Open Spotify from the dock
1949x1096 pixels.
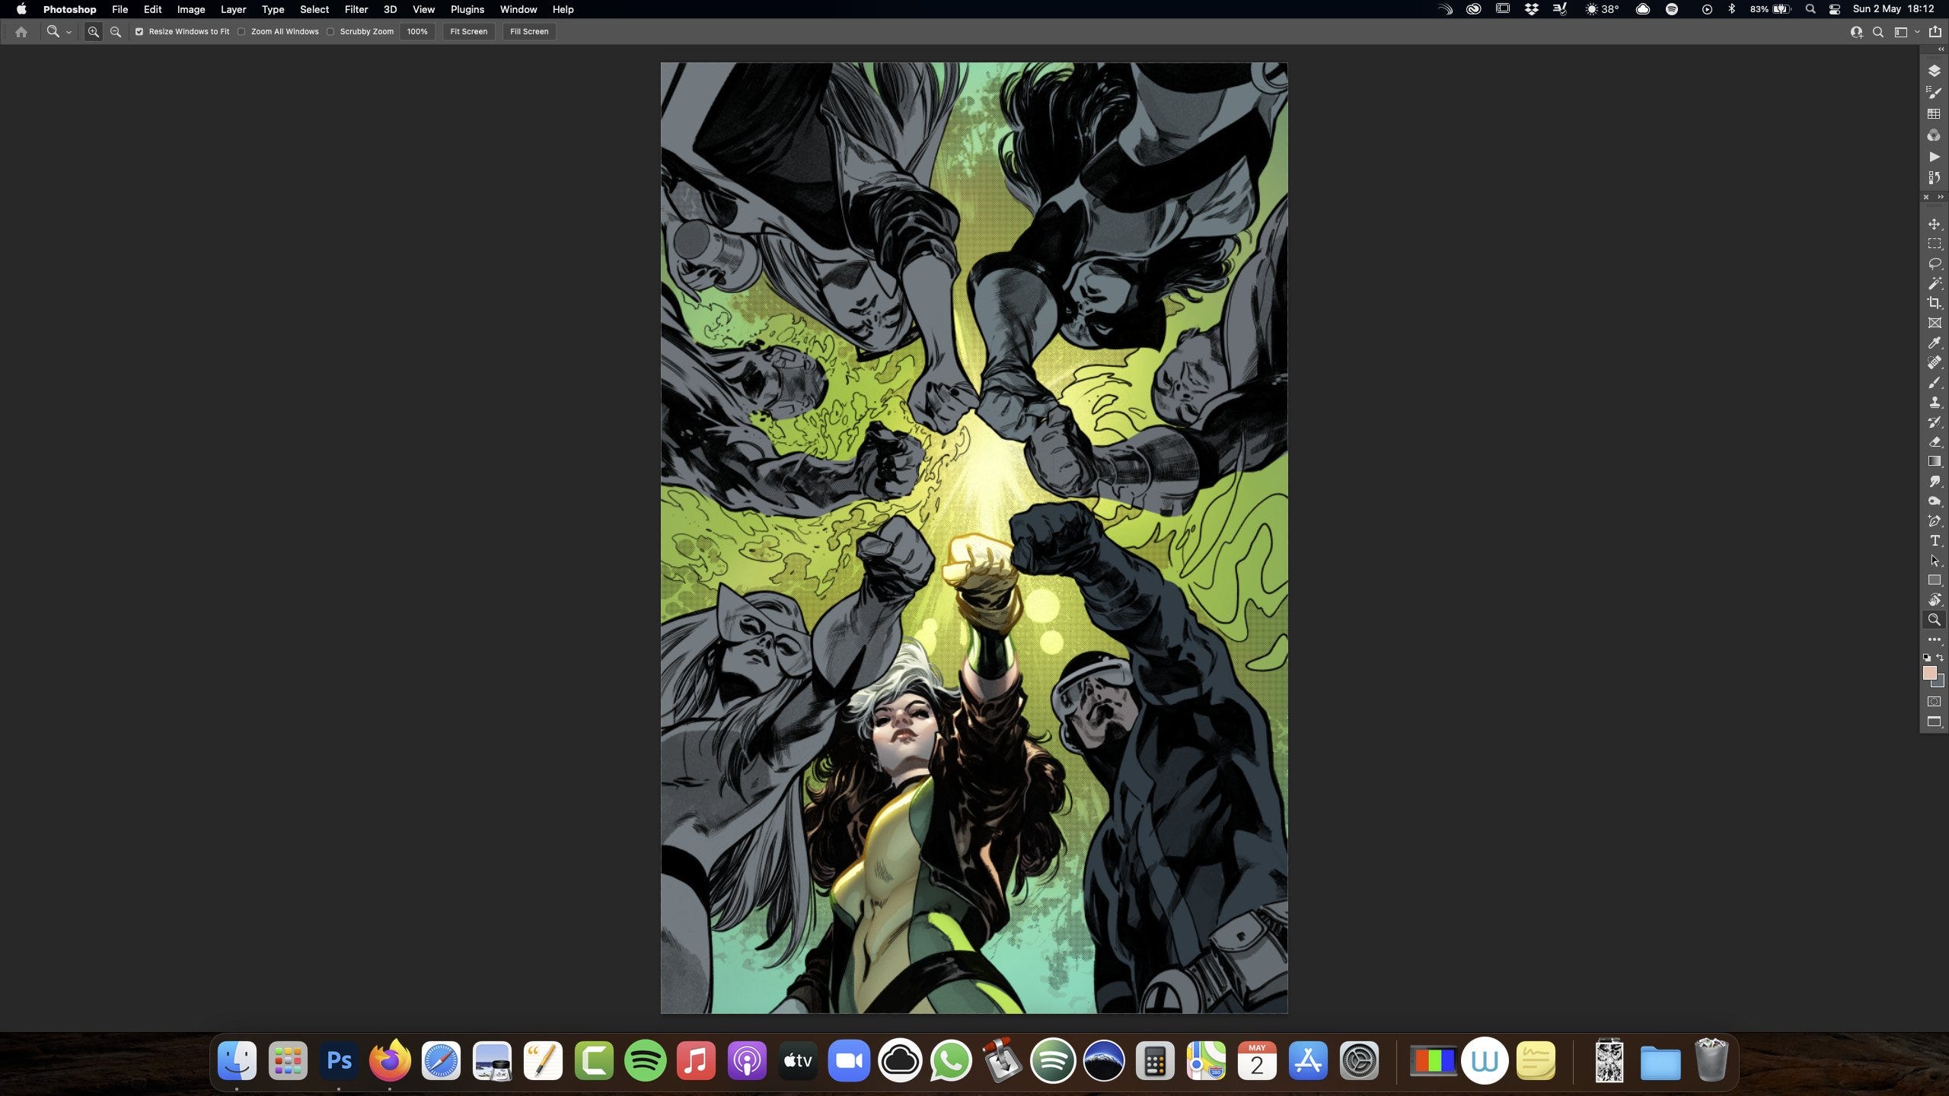pyautogui.click(x=645, y=1060)
